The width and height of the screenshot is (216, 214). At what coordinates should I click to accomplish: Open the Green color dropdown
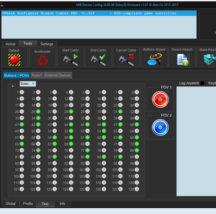[x=28, y=84]
